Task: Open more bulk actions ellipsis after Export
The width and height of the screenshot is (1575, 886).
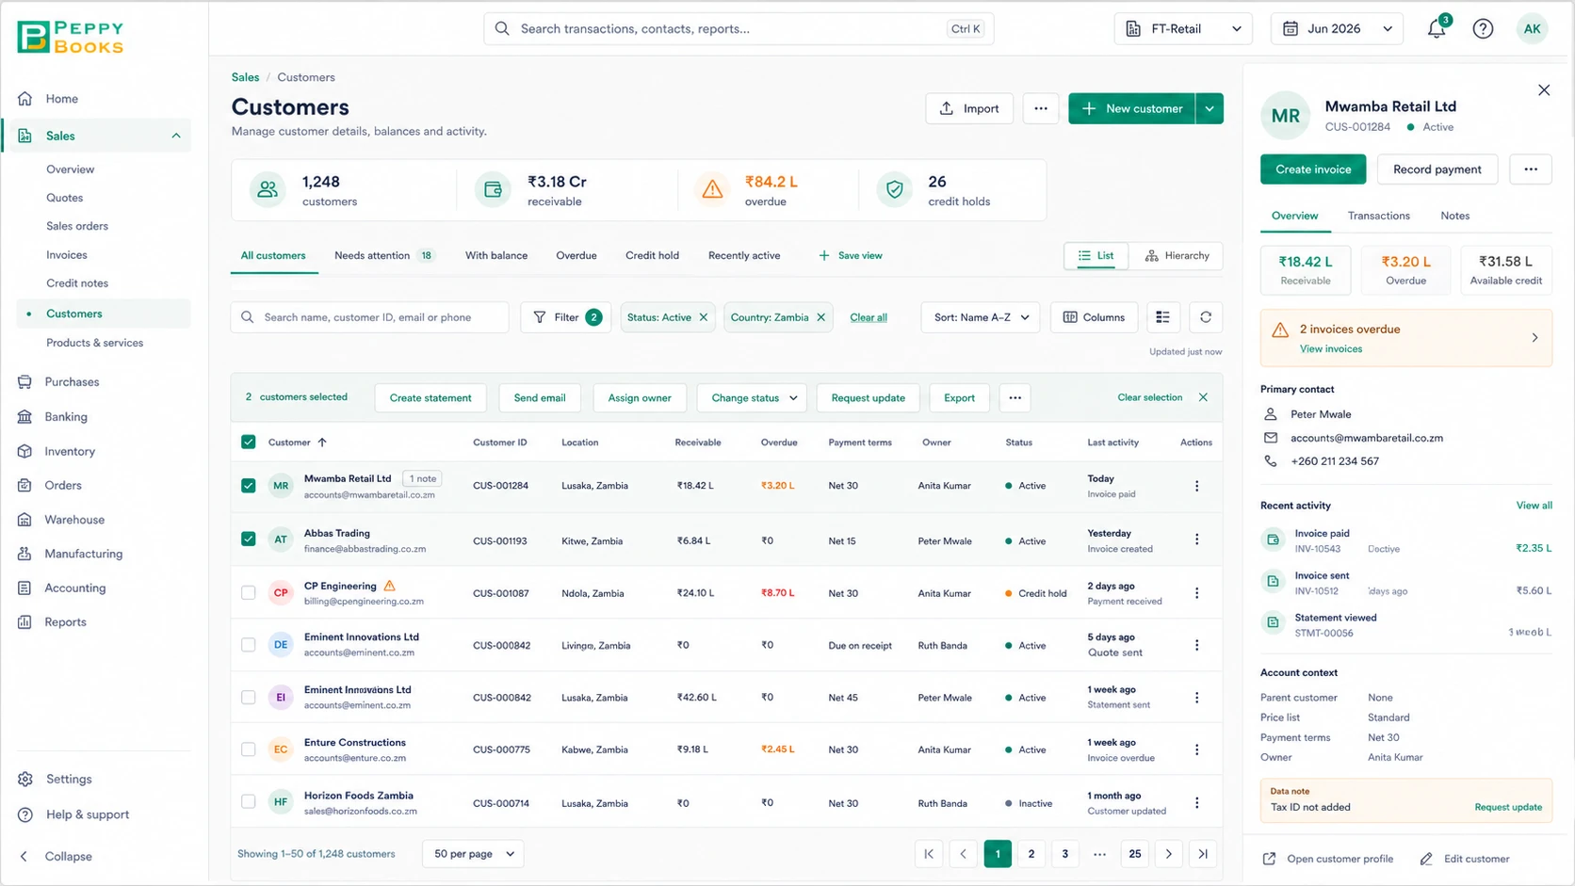Action: (1015, 397)
